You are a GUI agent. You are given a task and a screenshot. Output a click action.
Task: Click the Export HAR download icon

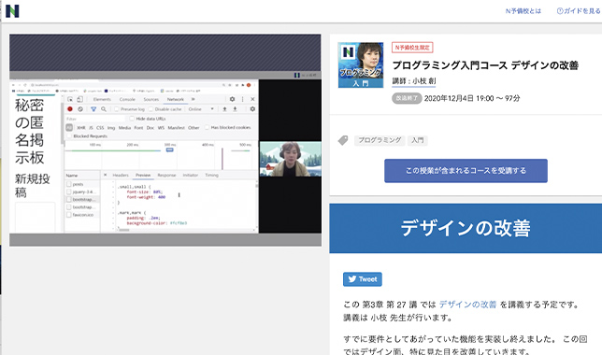click(x=235, y=109)
